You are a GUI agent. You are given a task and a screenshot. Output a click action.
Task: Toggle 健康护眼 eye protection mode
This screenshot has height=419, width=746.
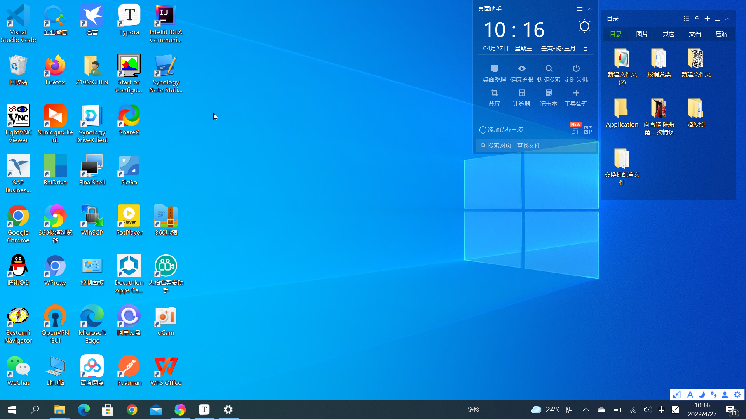[x=521, y=73]
